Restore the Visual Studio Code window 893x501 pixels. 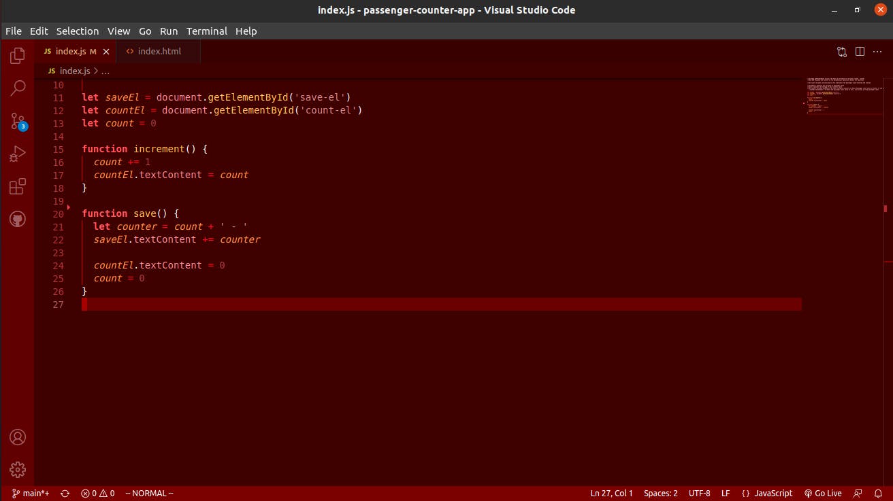(857, 10)
